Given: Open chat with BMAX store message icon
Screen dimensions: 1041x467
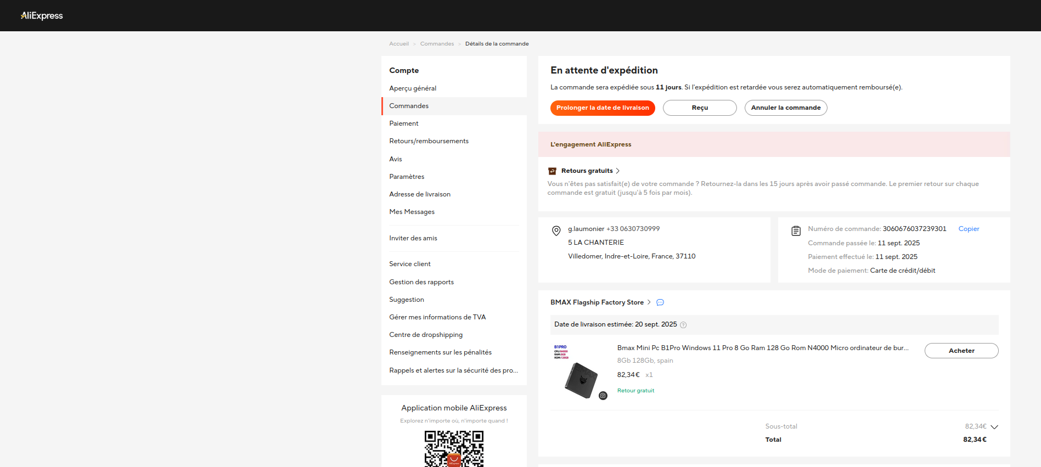Looking at the screenshot, I should [660, 302].
